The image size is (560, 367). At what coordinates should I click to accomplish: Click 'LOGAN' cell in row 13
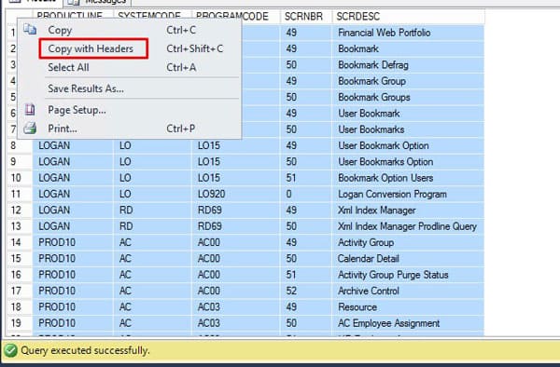[x=73, y=226]
